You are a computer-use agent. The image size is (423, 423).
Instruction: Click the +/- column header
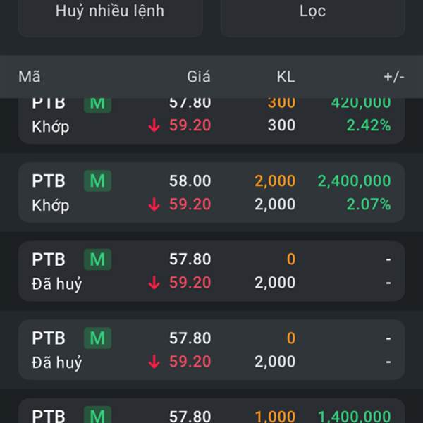point(394,77)
